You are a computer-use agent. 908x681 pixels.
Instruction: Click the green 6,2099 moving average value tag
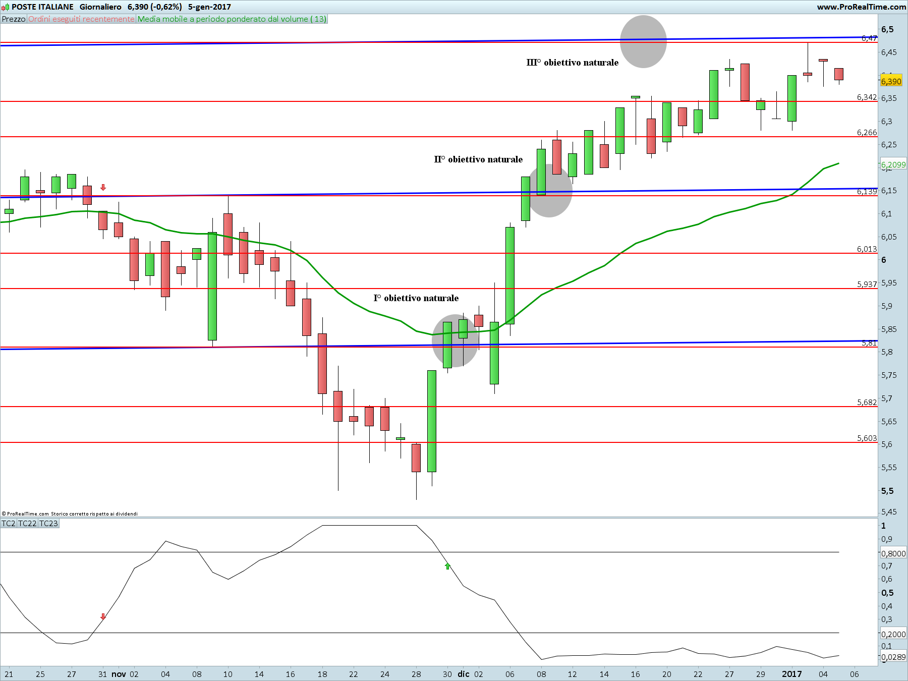(x=893, y=164)
